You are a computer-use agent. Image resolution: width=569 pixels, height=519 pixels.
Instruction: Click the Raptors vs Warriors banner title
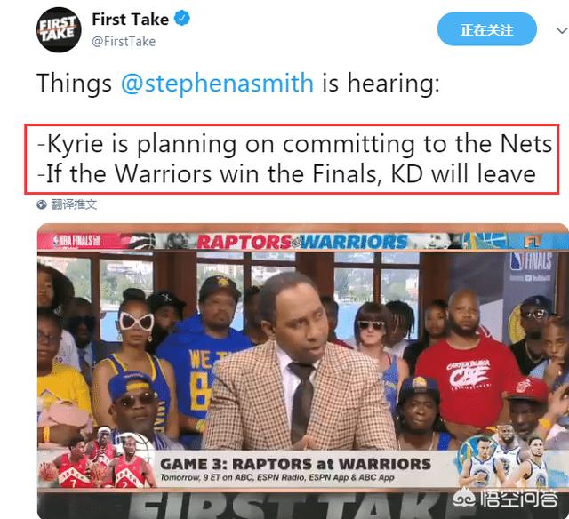(302, 242)
